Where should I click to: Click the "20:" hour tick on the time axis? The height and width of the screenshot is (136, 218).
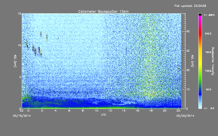(165, 111)
